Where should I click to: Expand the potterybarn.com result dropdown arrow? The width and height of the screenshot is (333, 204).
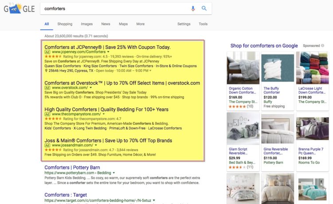(x=114, y=173)
